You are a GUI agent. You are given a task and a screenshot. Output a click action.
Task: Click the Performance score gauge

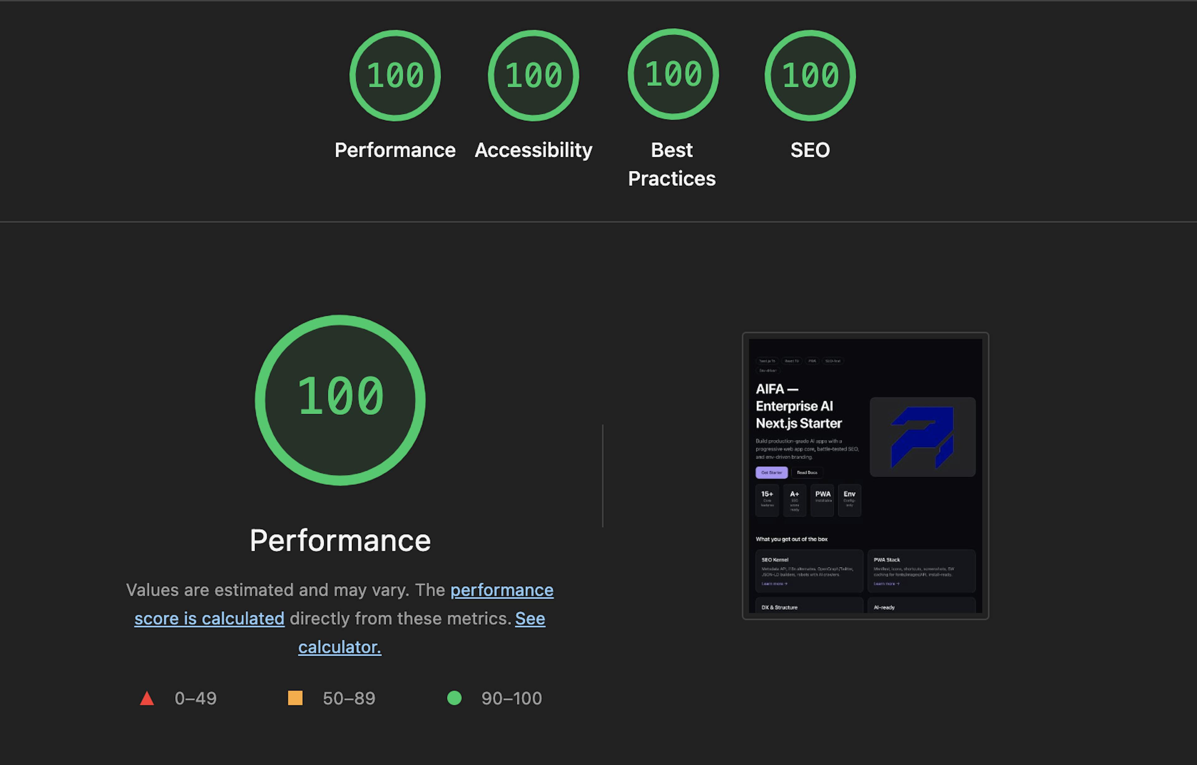[395, 75]
